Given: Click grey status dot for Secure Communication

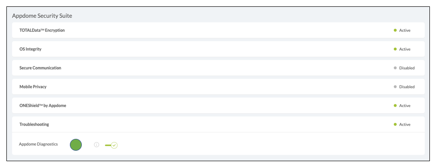Looking at the screenshot, I should point(395,68).
